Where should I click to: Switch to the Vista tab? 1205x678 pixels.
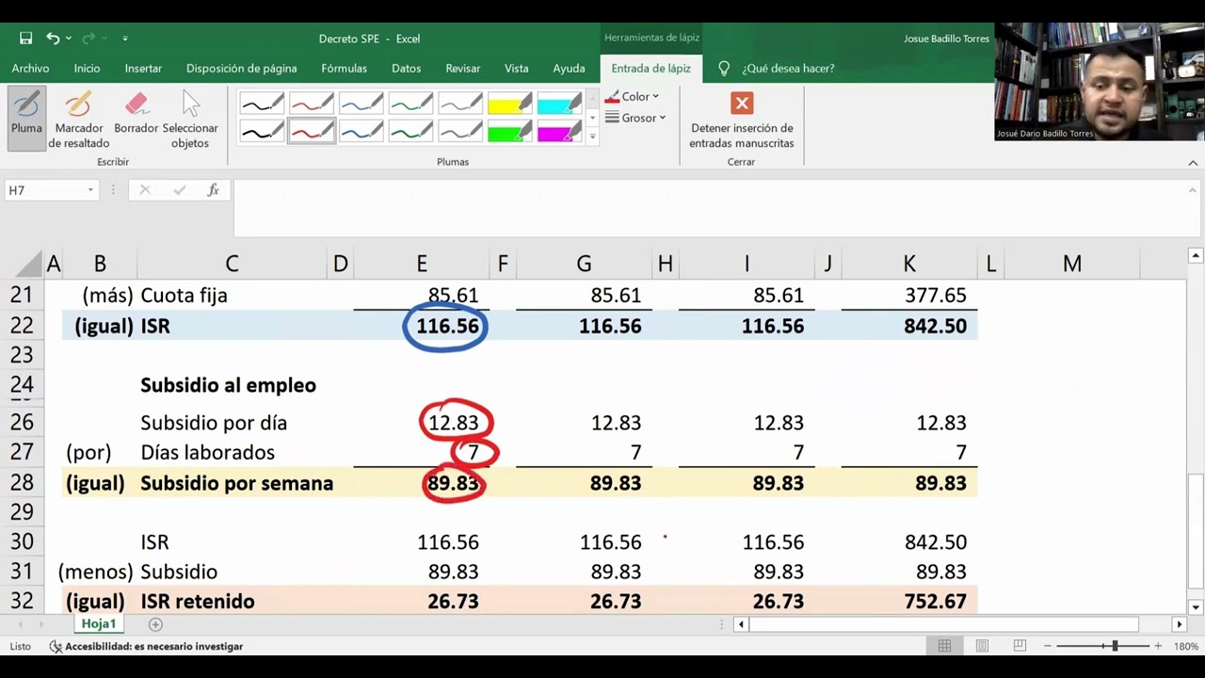tap(516, 68)
